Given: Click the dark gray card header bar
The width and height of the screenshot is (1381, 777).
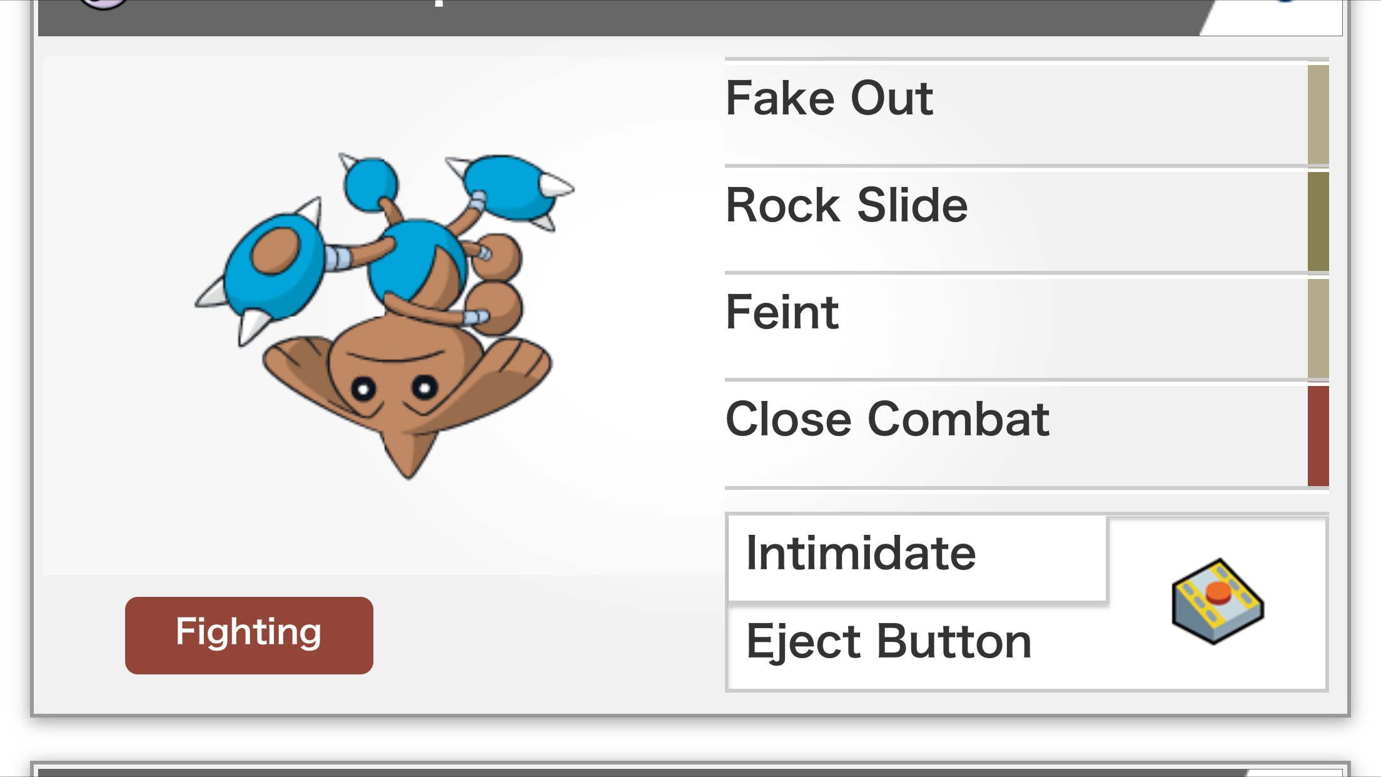Looking at the screenshot, I should (x=619, y=18).
